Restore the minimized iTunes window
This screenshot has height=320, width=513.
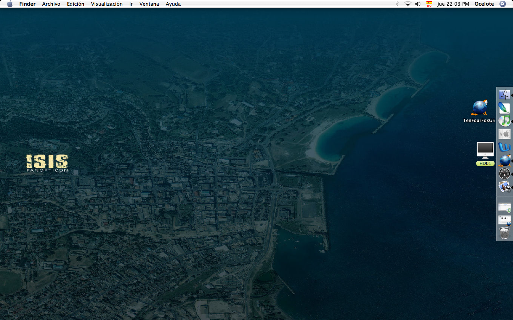[x=504, y=207]
